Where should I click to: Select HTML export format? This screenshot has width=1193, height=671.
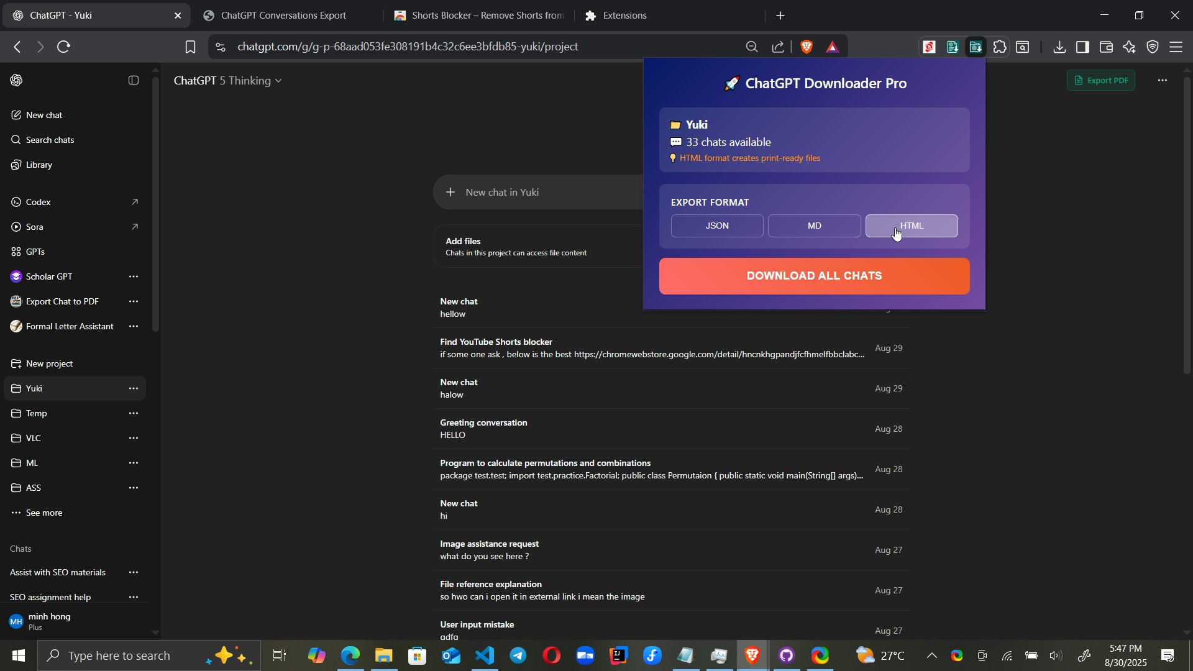pos(911,226)
